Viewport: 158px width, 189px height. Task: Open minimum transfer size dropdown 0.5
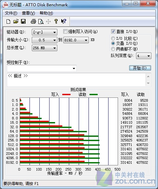(45, 40)
